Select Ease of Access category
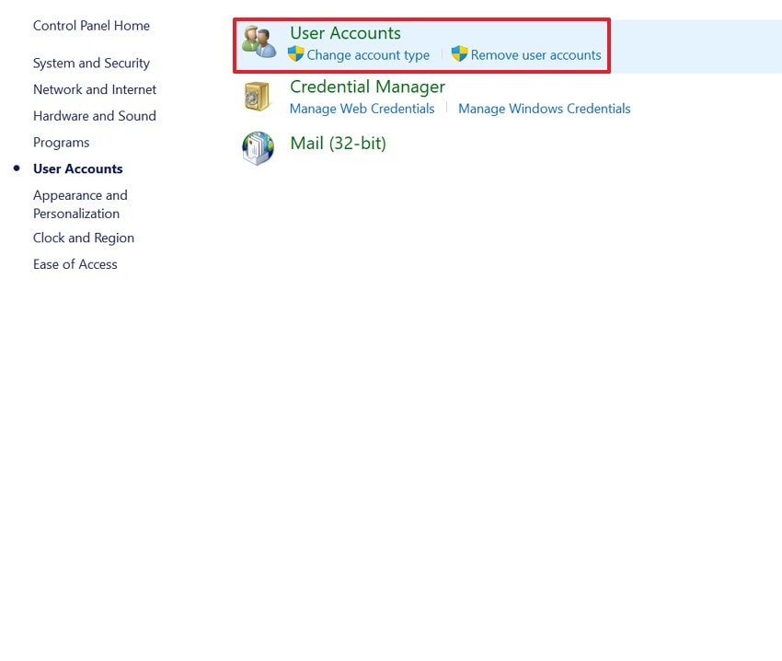Screen dimensions: 782x661 tap(75, 264)
